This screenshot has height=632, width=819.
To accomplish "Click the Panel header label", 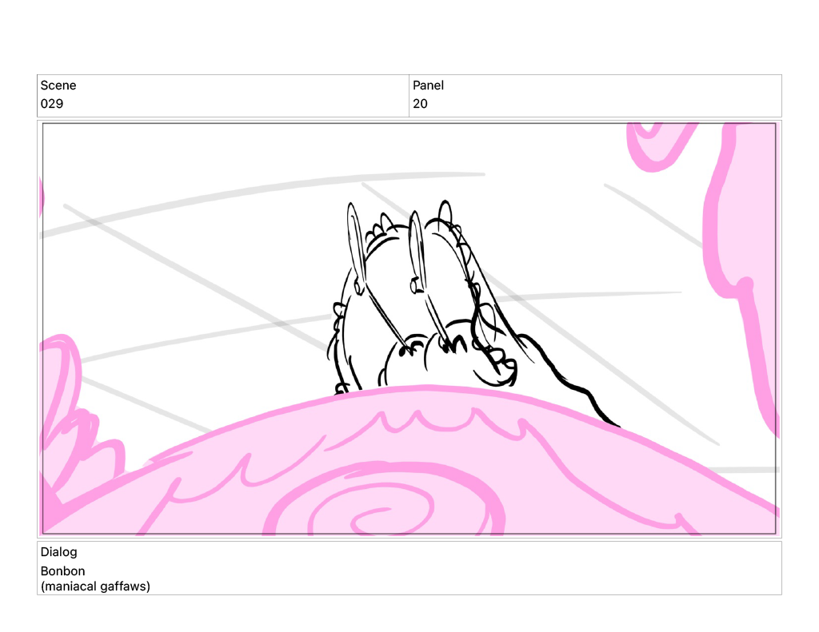I will point(428,85).
